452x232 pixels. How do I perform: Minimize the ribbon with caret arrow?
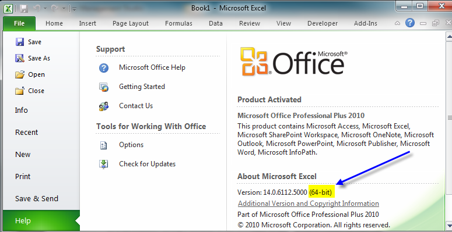(398, 23)
